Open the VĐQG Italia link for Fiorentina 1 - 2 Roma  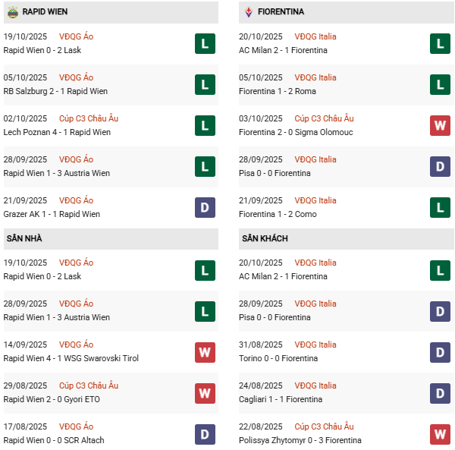tap(315, 77)
